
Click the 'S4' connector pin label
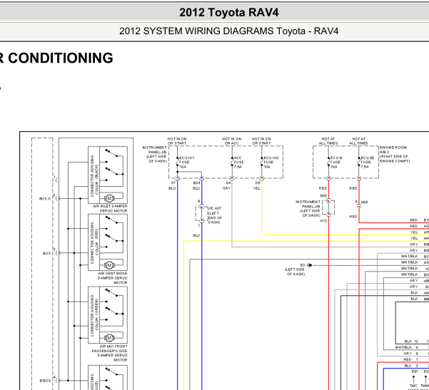tap(228, 183)
